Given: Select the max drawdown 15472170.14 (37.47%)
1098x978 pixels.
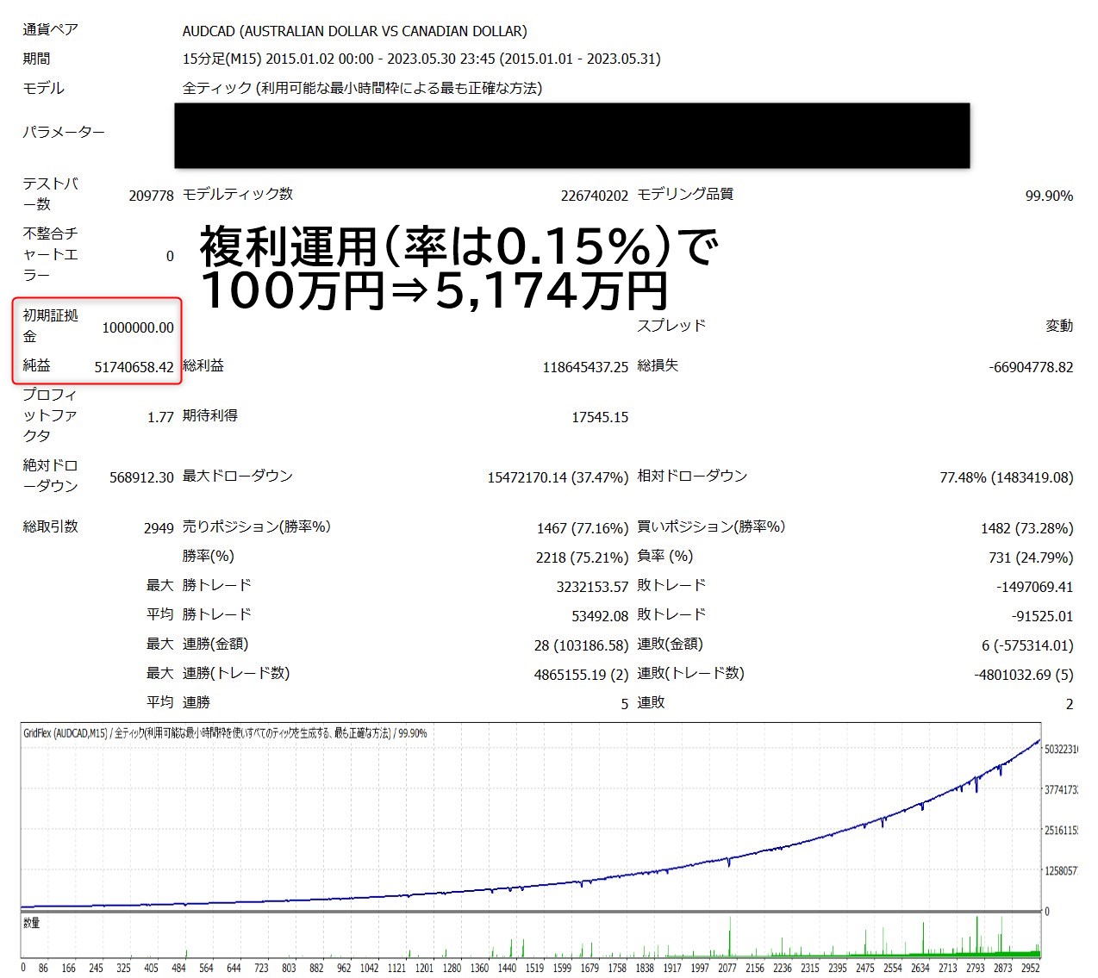Looking at the screenshot, I should click(x=558, y=477).
